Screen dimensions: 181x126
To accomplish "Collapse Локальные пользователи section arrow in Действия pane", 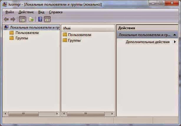I will click(175, 35).
